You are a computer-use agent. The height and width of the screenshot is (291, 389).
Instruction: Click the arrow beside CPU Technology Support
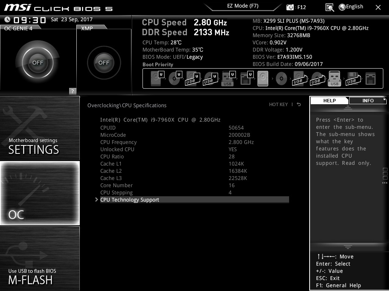(x=96, y=199)
